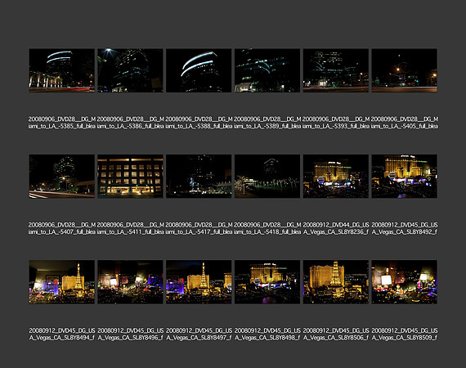The height and width of the screenshot is (368, 466).
Task: Select the S385 thumbnail with curved light building
Action: (x=62, y=70)
